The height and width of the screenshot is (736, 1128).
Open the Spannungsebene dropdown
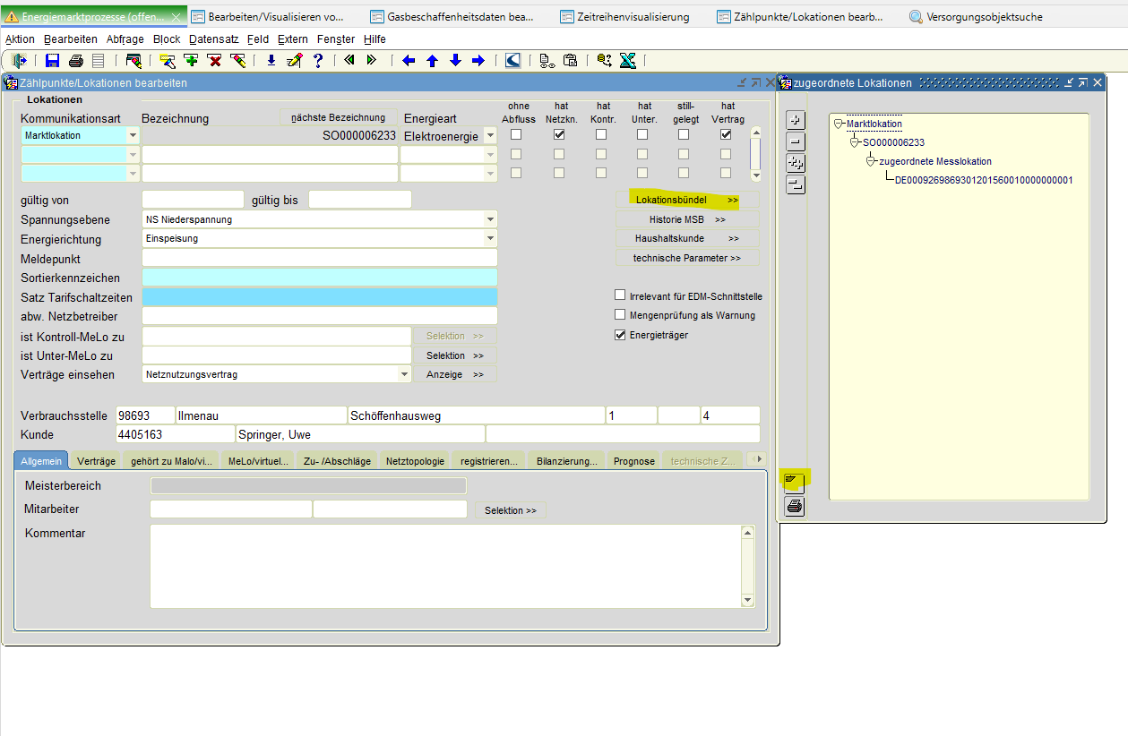tap(489, 219)
